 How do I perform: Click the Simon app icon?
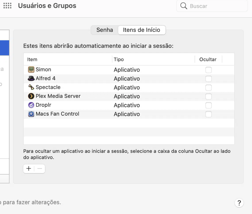(31, 70)
